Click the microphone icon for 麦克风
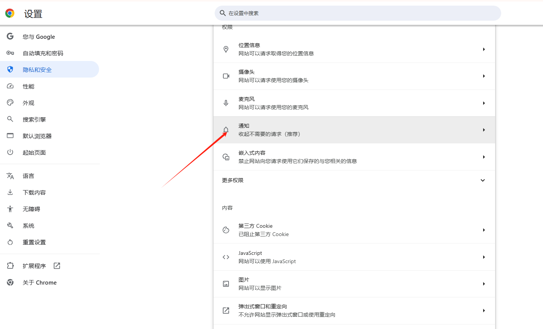543x329 pixels. click(x=226, y=103)
